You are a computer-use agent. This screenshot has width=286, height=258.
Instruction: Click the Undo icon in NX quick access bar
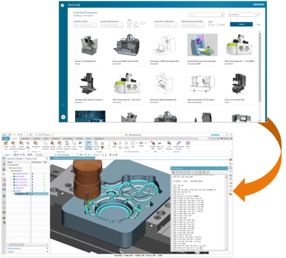[13, 135]
